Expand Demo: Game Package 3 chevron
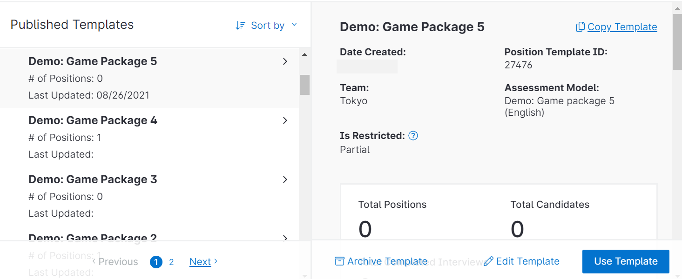682x279 pixels. click(285, 179)
